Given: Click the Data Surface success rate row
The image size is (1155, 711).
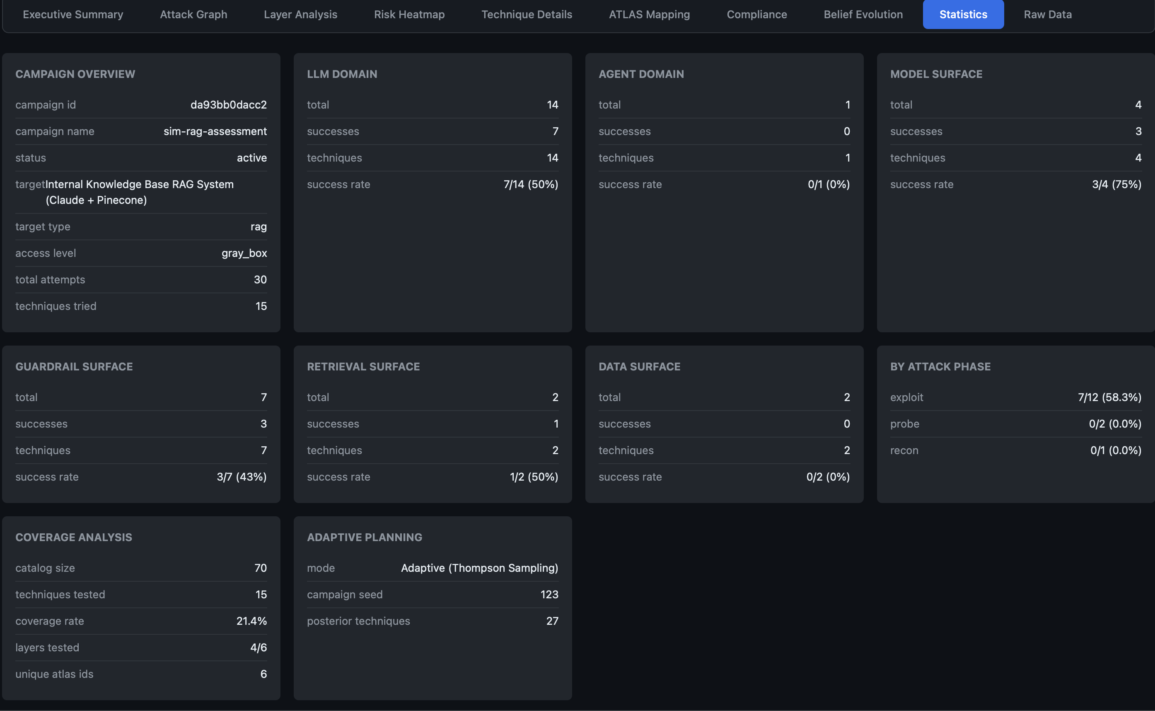Looking at the screenshot, I should click(724, 477).
